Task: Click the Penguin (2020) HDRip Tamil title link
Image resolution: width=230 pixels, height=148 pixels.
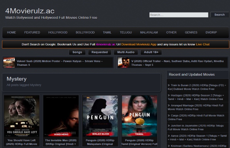Action: point(139,142)
